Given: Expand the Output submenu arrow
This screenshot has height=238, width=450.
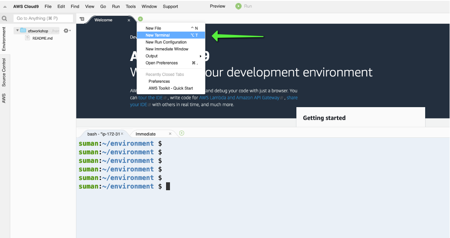Looking at the screenshot, I should (200, 56).
